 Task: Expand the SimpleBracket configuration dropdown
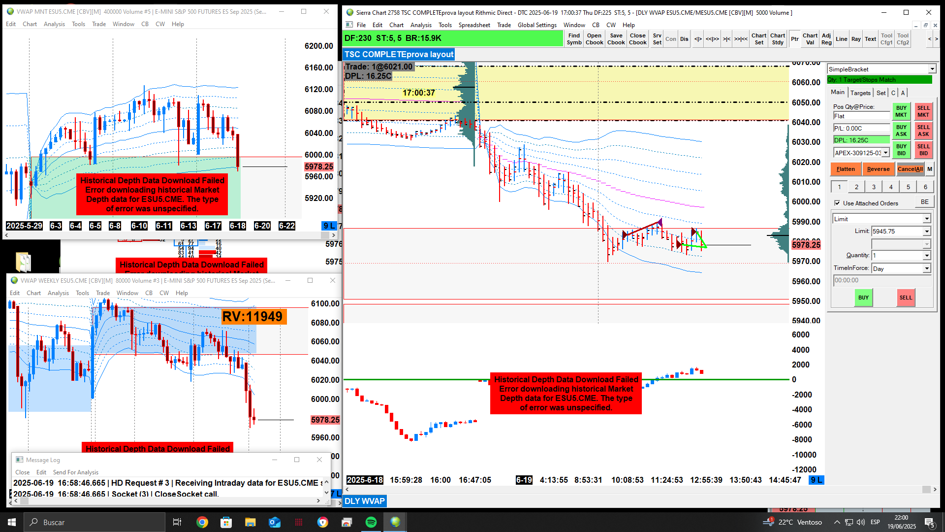932,69
